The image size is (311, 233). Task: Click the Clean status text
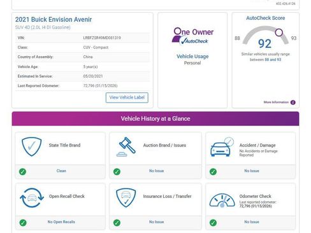point(61,171)
